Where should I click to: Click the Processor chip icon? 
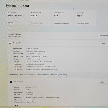(9, 12)
